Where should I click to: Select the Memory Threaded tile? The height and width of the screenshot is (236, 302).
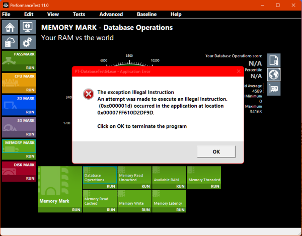204,175
